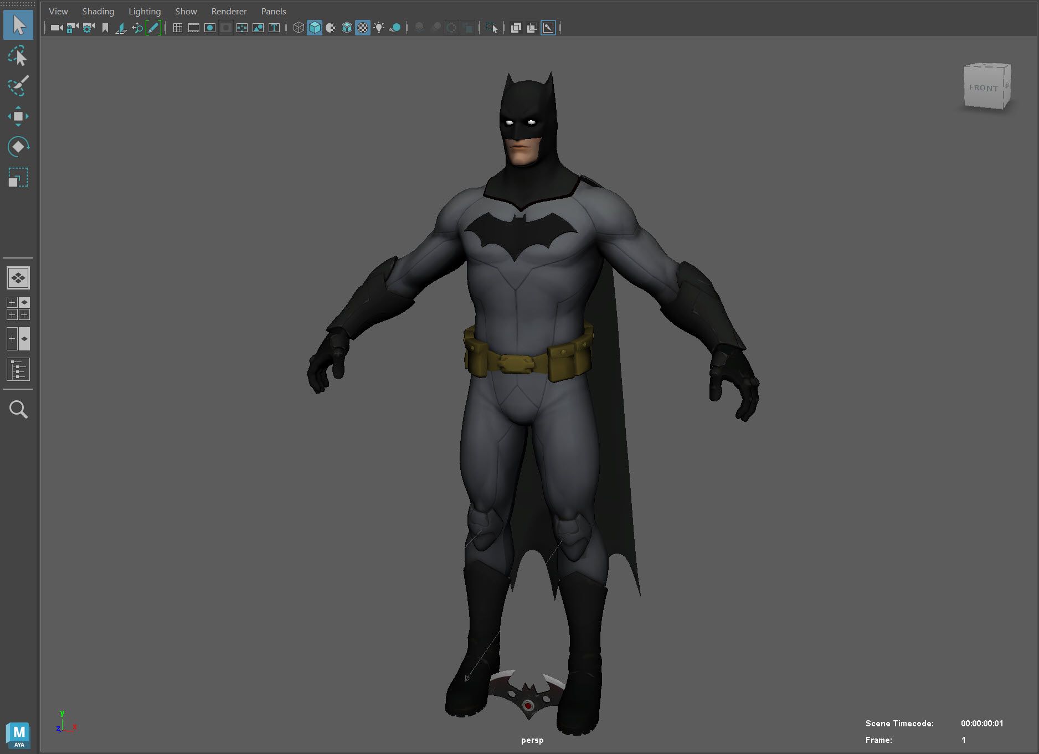Click the Select Camera icon

(56, 28)
